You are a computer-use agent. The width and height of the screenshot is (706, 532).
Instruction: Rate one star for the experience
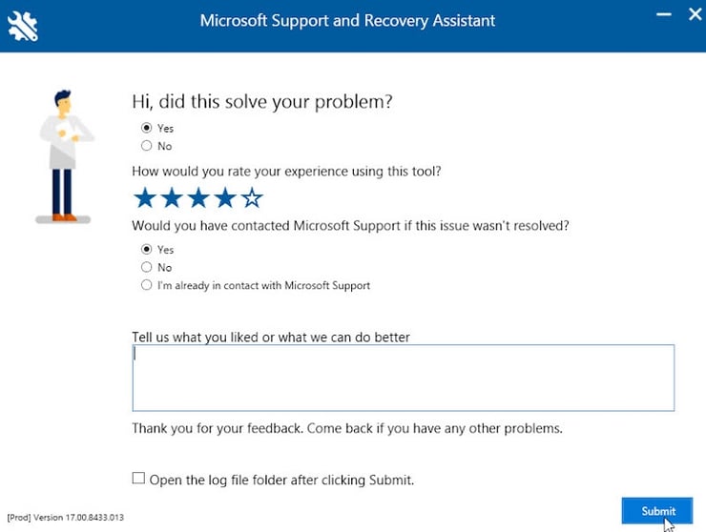pyautogui.click(x=145, y=198)
